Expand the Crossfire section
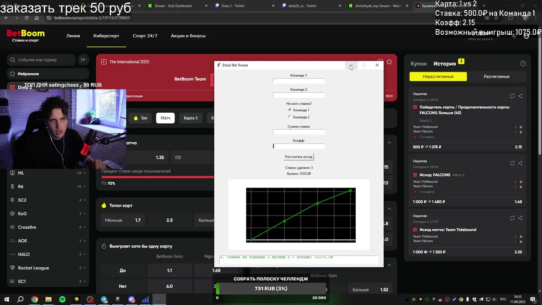This screenshot has height=305, width=542. tap(85, 227)
